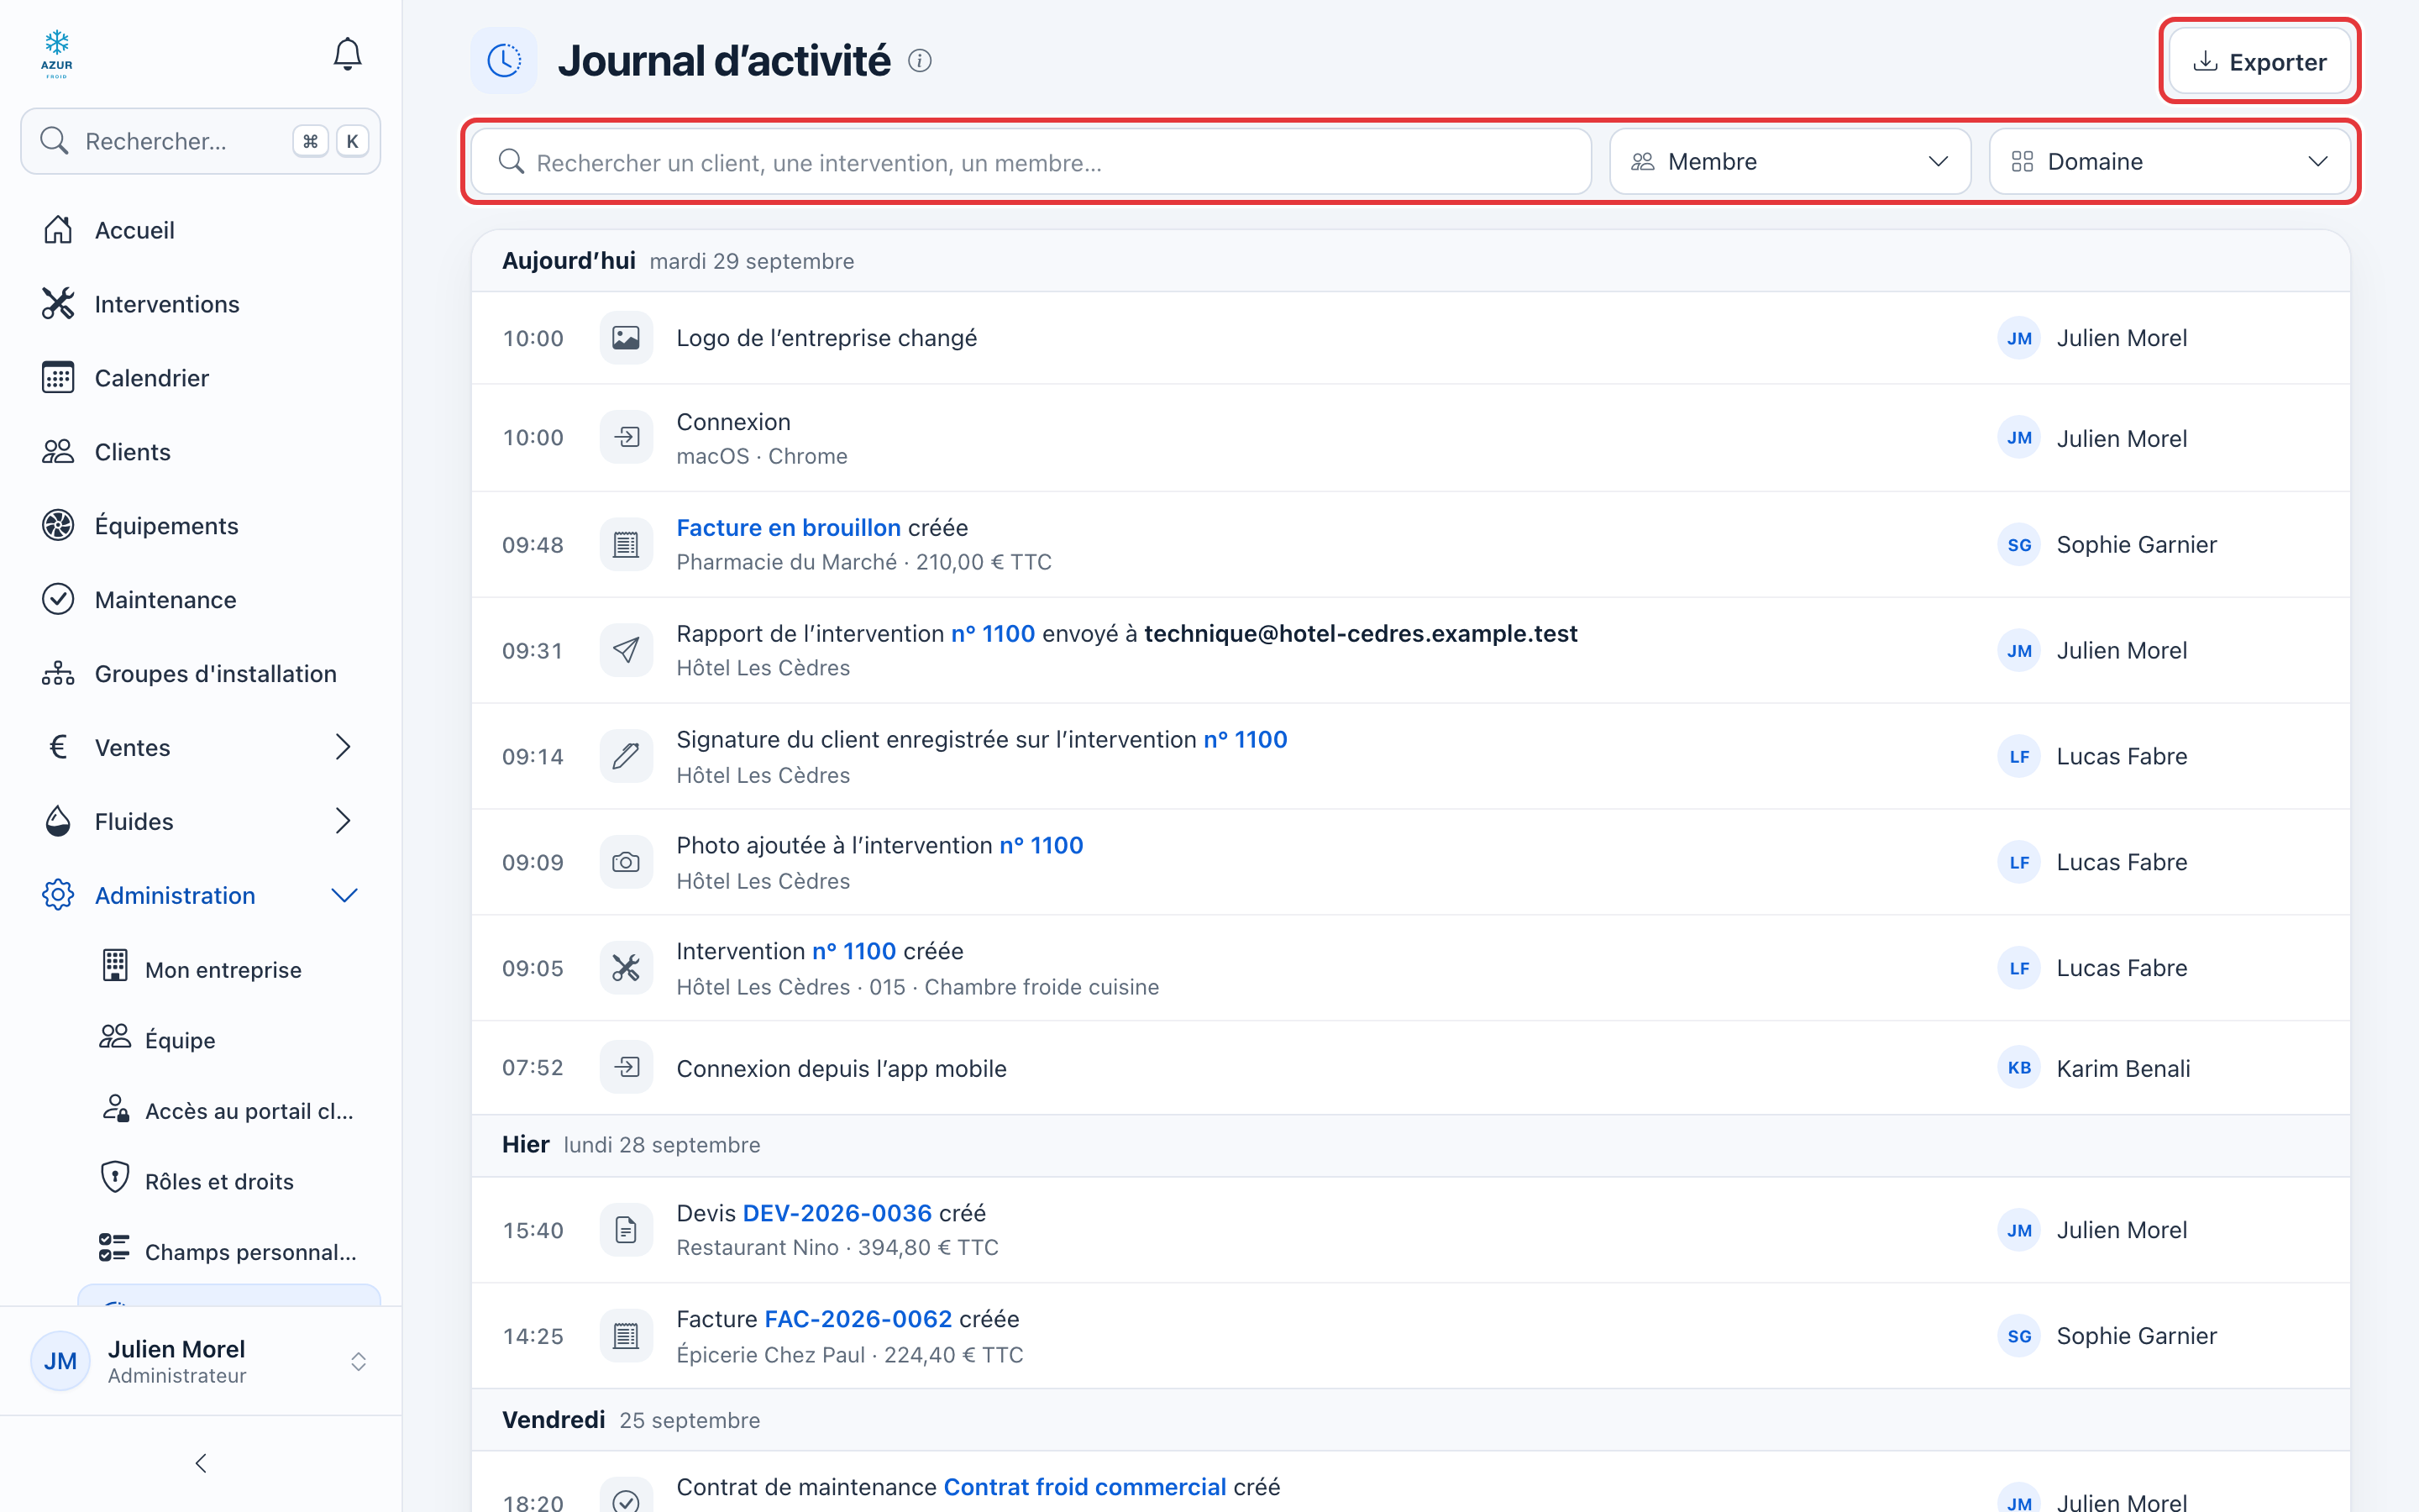Click the camera icon on the Photo ajoutée row

pyautogui.click(x=626, y=863)
